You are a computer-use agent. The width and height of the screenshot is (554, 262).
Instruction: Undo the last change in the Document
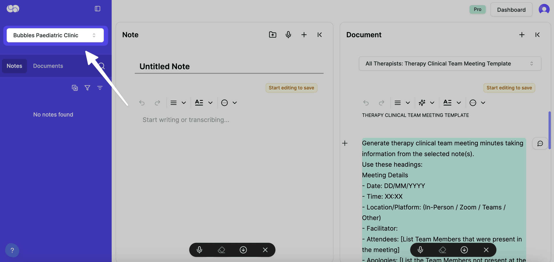[x=366, y=103]
